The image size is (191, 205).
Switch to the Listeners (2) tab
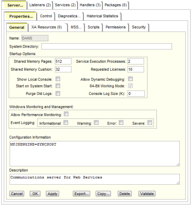(40, 5)
